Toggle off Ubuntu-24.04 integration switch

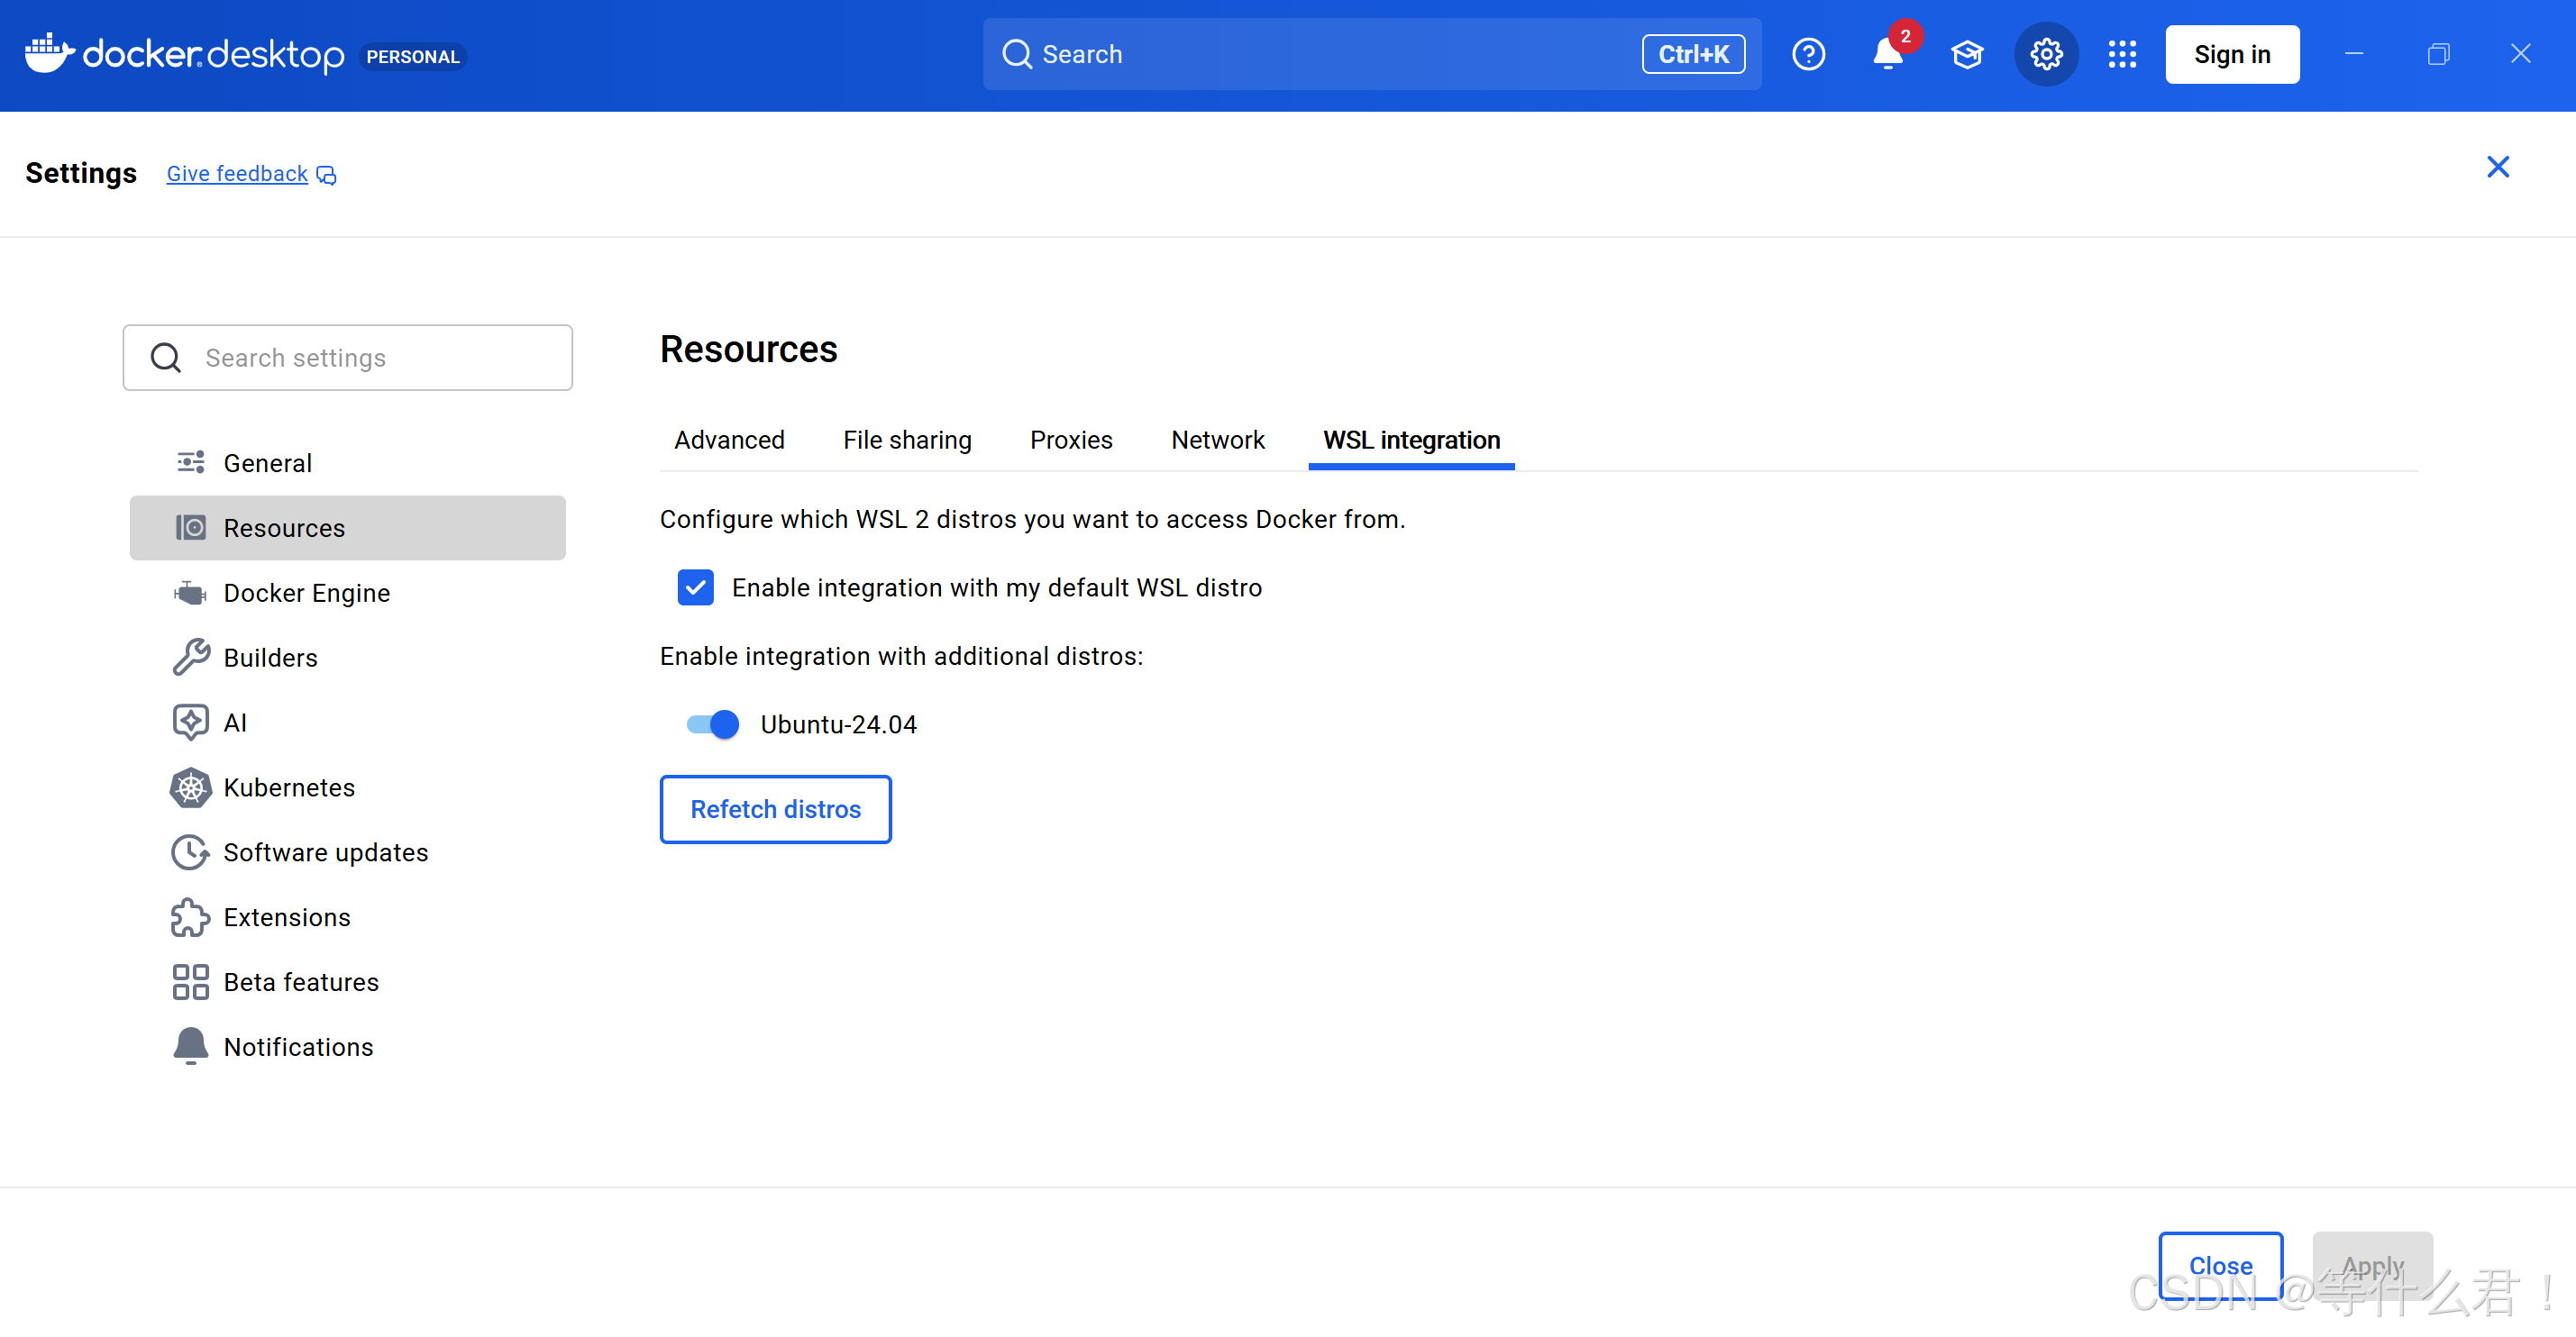click(x=712, y=724)
